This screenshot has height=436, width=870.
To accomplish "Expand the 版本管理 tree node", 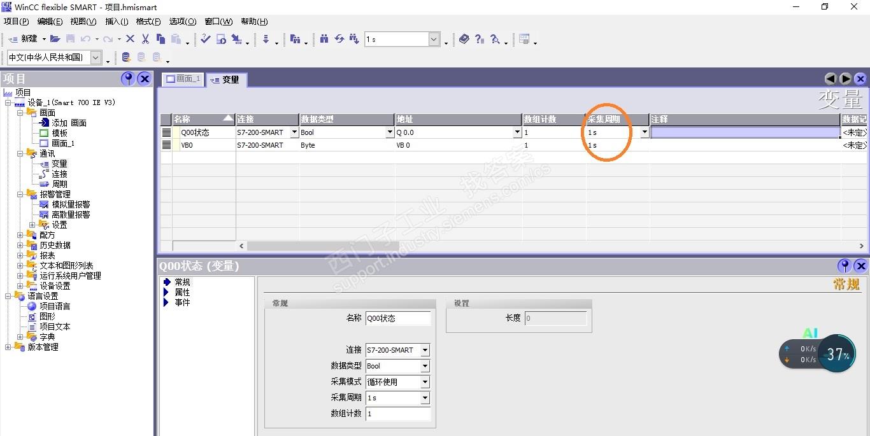I will point(8,347).
